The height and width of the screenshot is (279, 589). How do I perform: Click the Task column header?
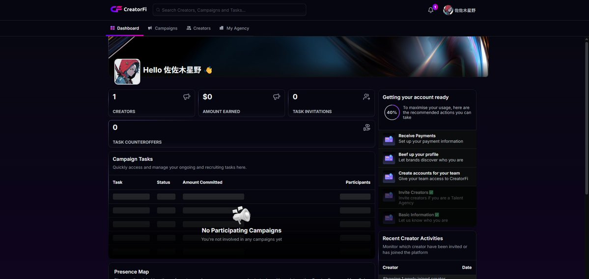tap(117, 182)
